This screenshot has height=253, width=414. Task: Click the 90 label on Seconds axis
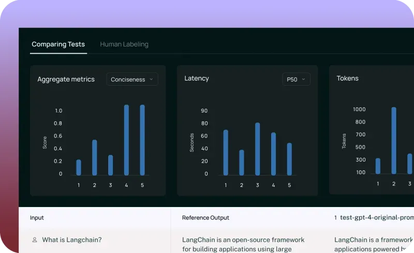tap(204, 110)
